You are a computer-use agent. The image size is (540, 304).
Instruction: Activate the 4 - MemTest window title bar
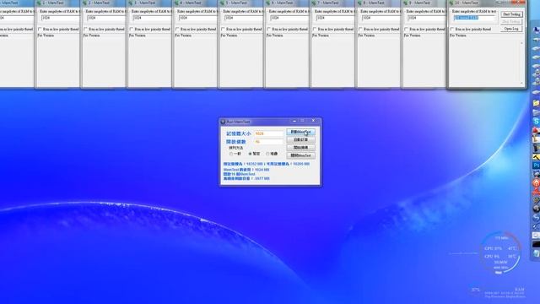point(195,3)
